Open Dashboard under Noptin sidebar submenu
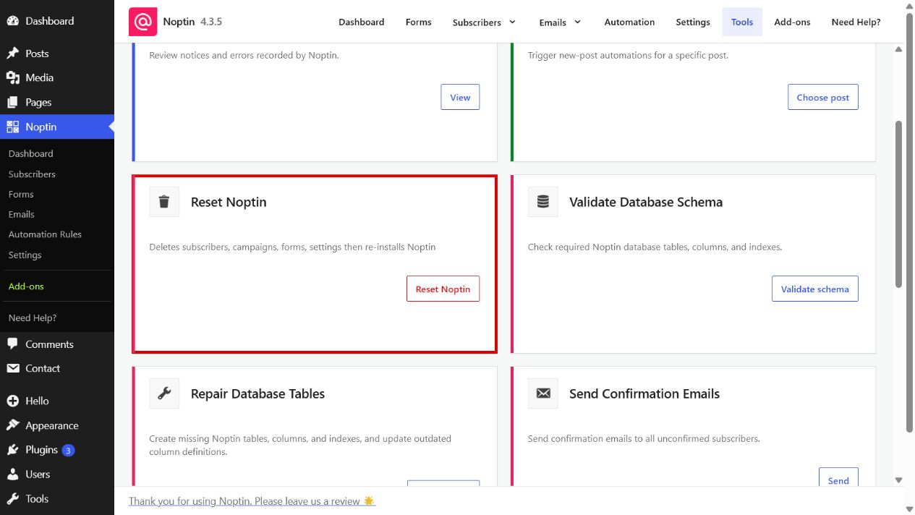The image size is (915, 515). [x=31, y=153]
